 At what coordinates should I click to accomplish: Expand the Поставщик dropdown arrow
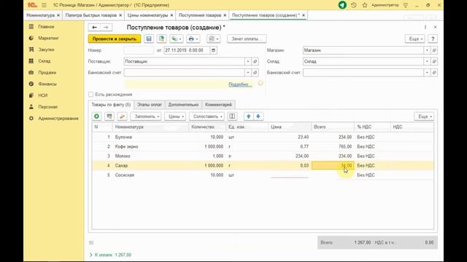point(248,61)
